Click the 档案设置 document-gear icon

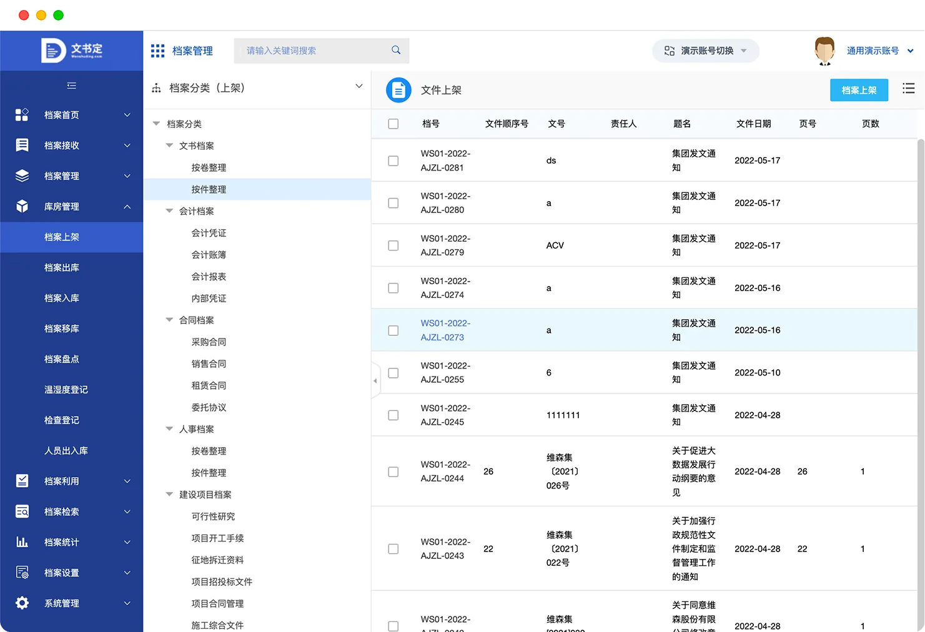(x=22, y=573)
